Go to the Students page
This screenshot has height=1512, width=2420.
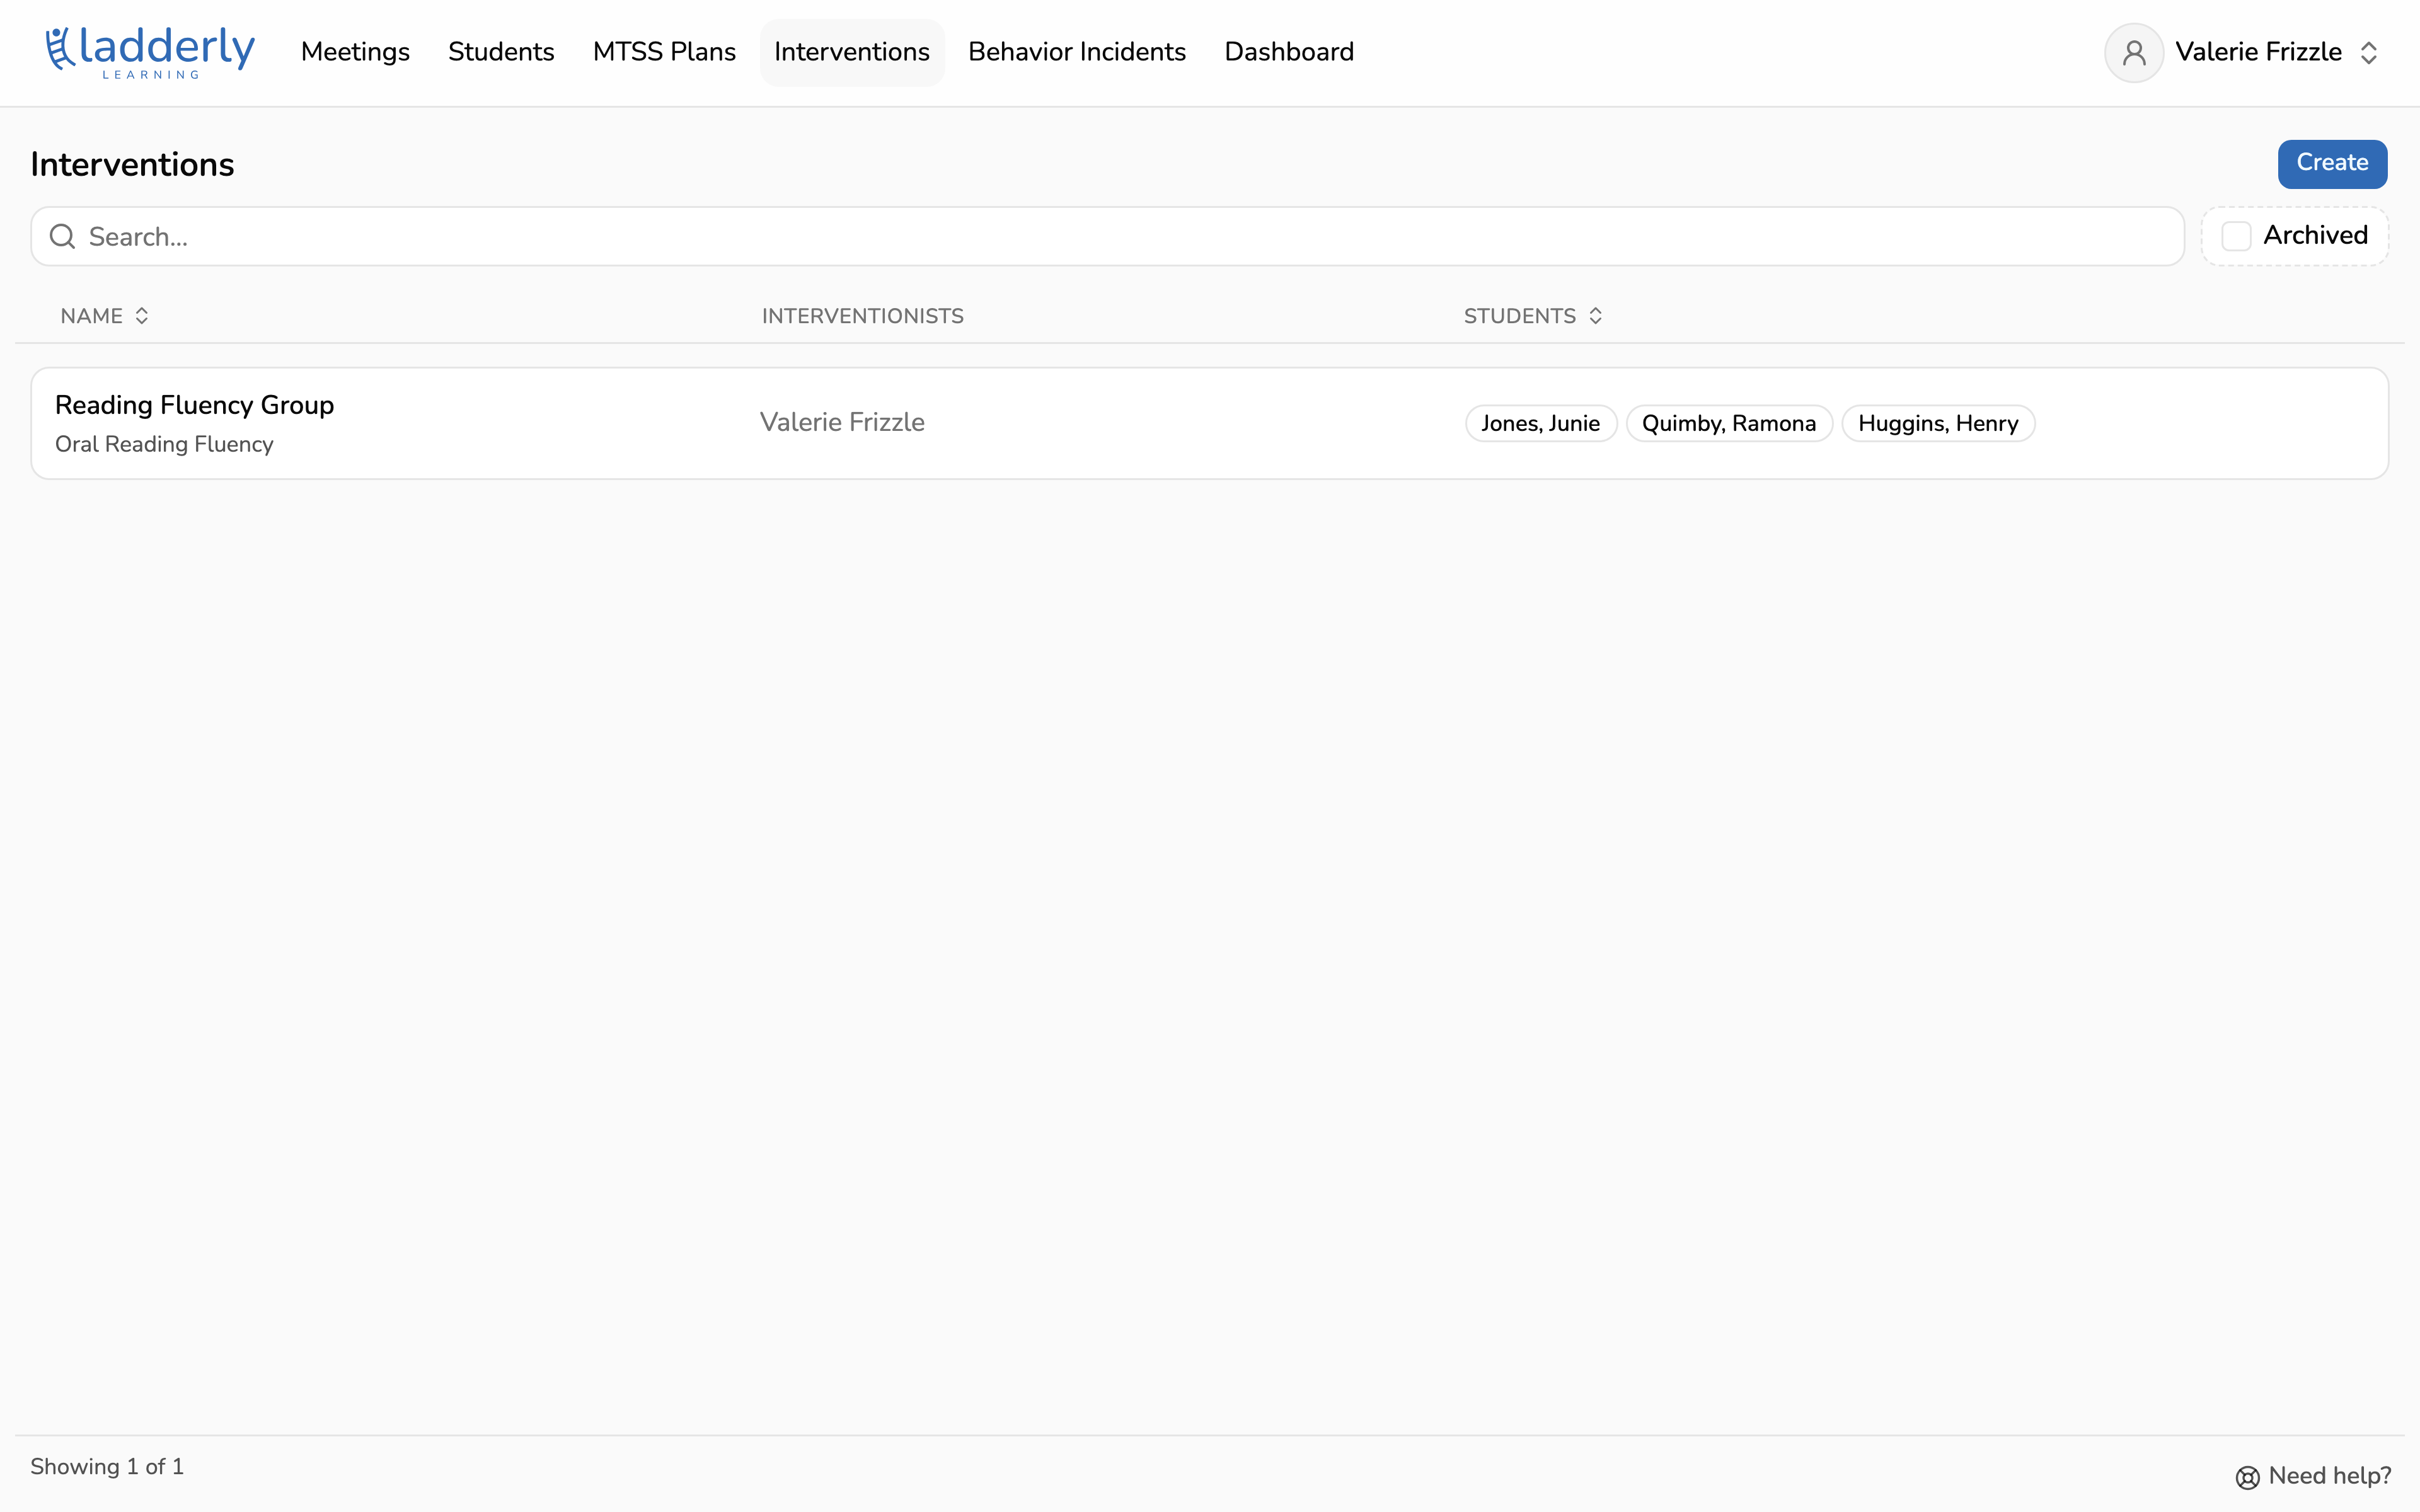(501, 52)
